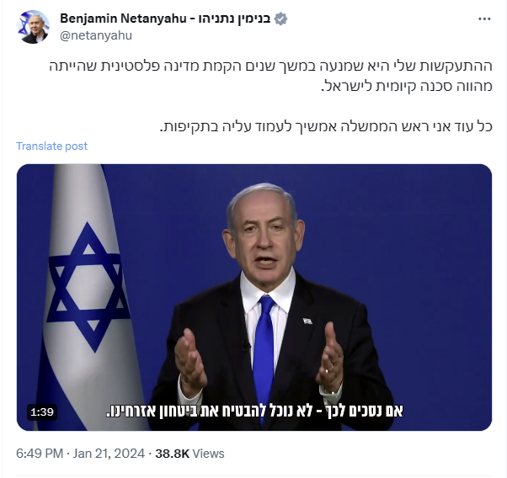The width and height of the screenshot is (507, 478).
Task: Select the second Hebrew paragraph ending the post
Action: tap(326, 126)
